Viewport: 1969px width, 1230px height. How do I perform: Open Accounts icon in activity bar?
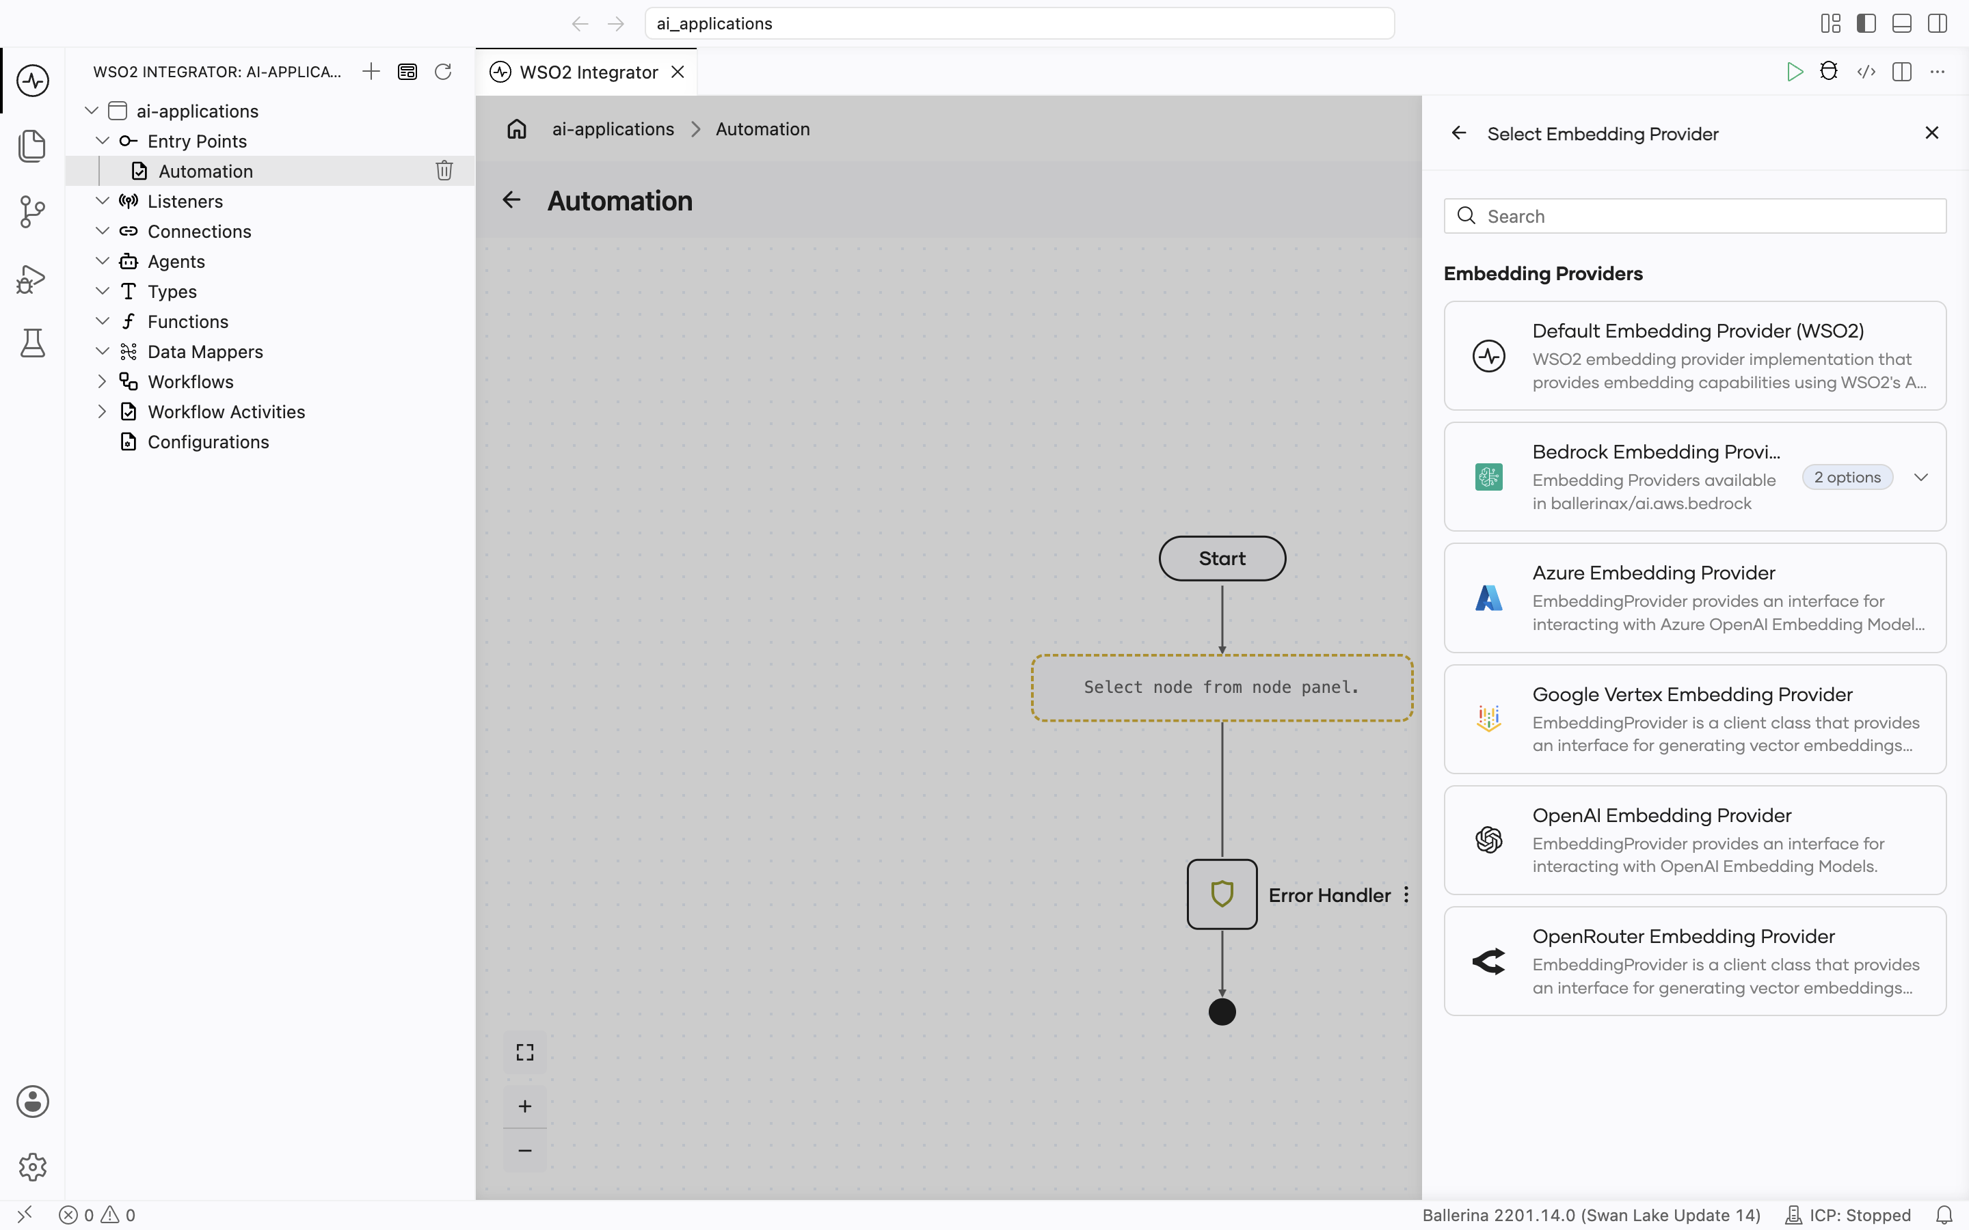coord(33,1102)
